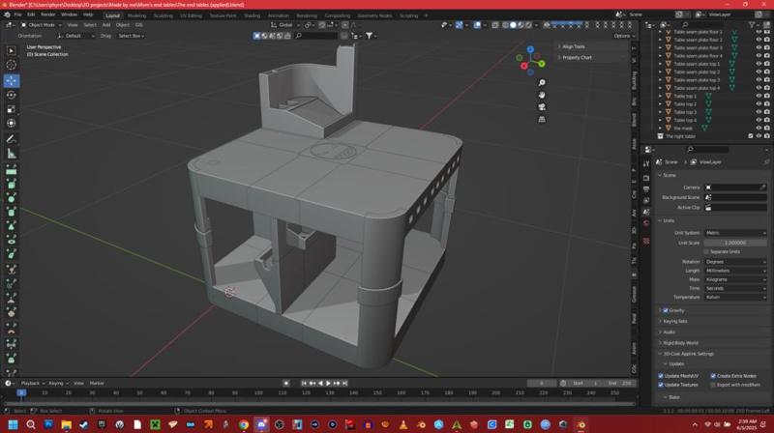Open the Length units dropdown

(x=735, y=271)
